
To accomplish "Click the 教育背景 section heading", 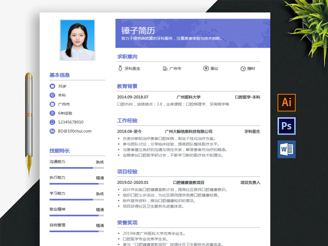I will tap(127, 86).
